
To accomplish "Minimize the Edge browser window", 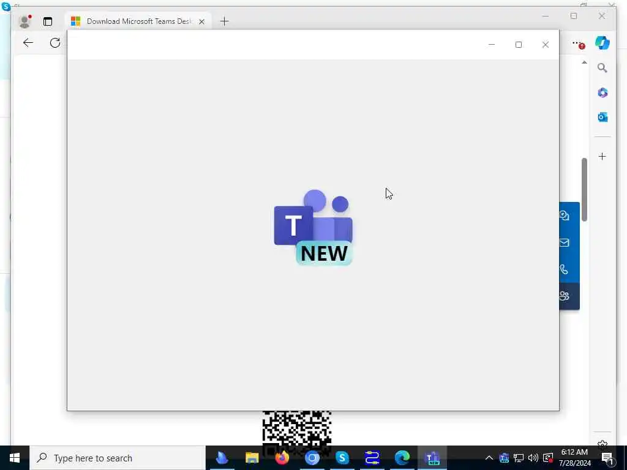I will tap(546, 16).
